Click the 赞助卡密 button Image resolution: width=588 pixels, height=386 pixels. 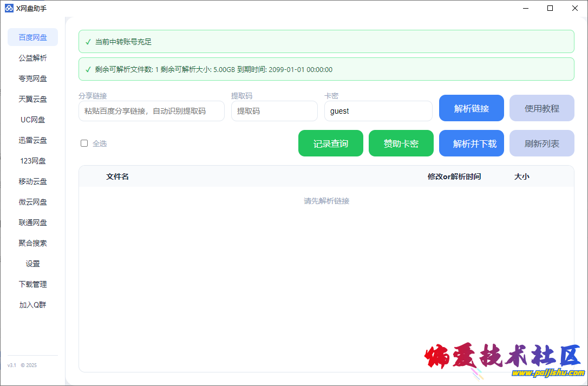click(x=401, y=143)
